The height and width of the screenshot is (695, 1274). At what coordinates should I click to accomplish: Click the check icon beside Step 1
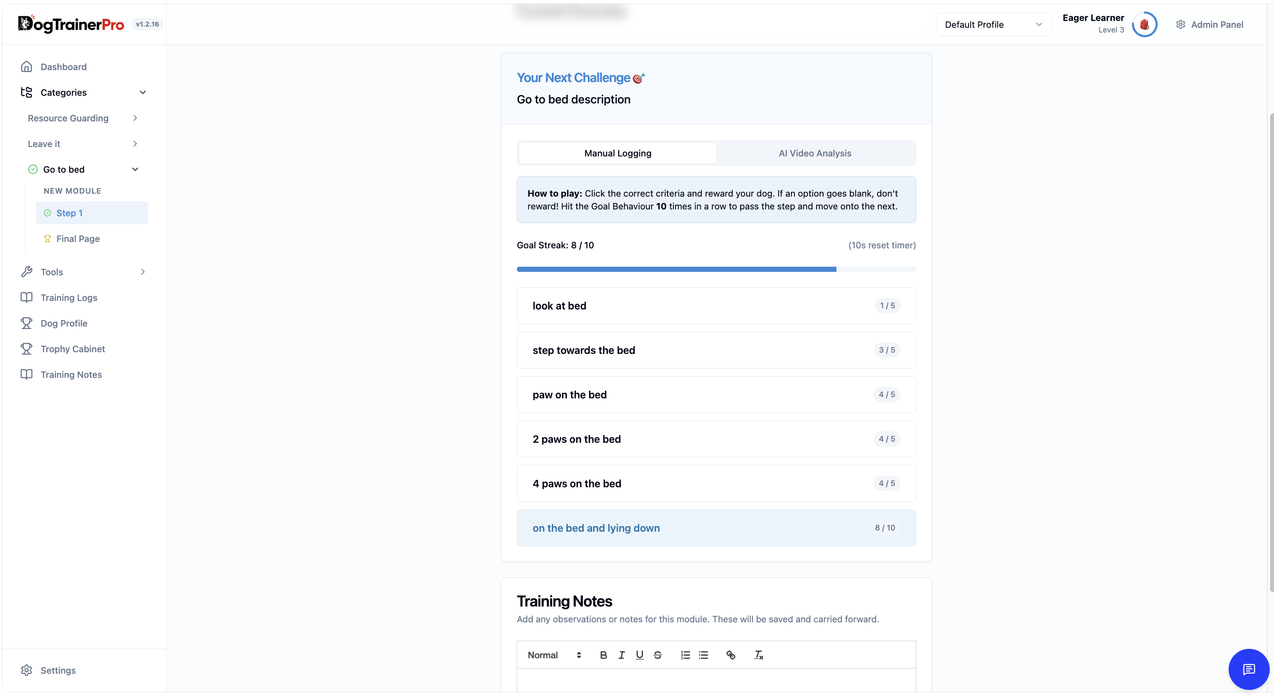pos(47,213)
